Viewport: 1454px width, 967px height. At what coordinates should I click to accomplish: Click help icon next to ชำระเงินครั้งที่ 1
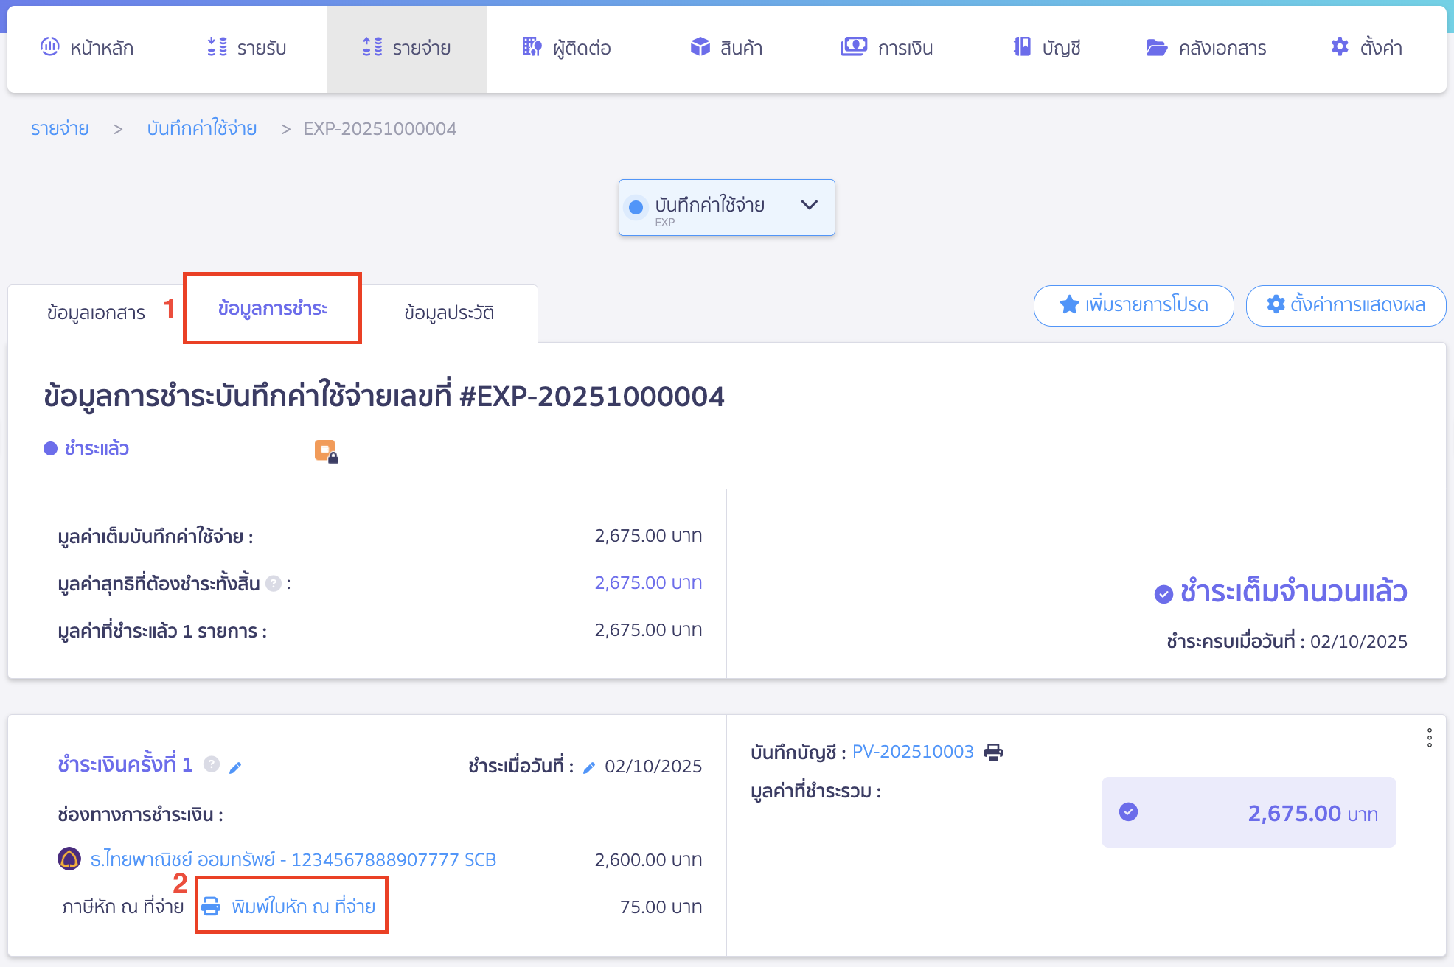[x=212, y=764]
